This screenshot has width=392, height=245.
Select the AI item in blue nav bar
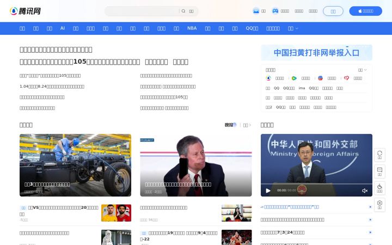[x=63, y=28]
